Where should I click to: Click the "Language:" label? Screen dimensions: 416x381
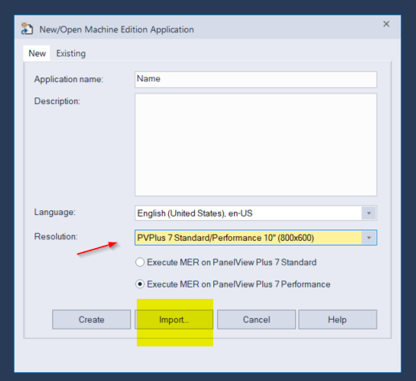pyautogui.click(x=55, y=212)
